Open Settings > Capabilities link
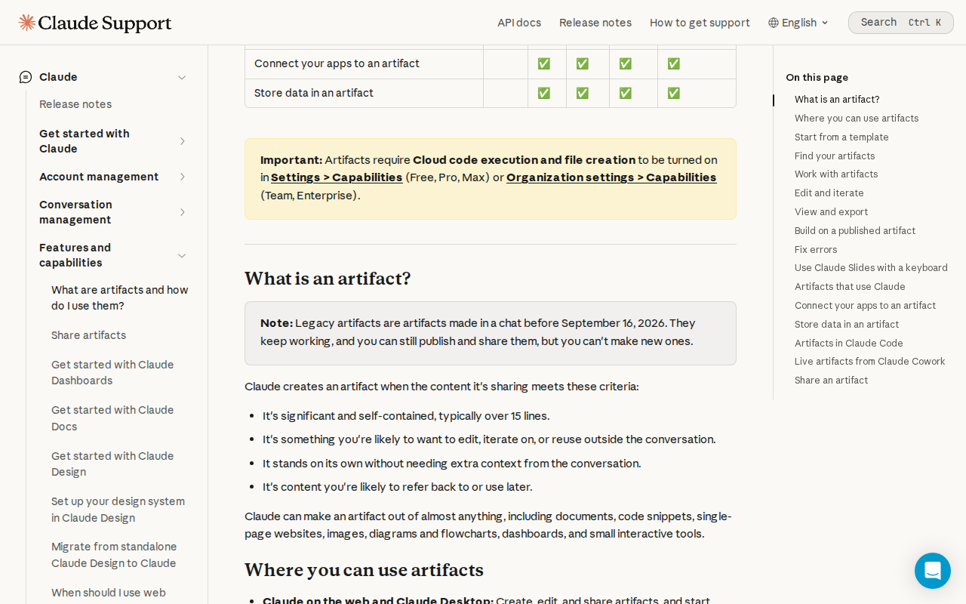Viewport: 966px width, 604px height. [x=337, y=177]
